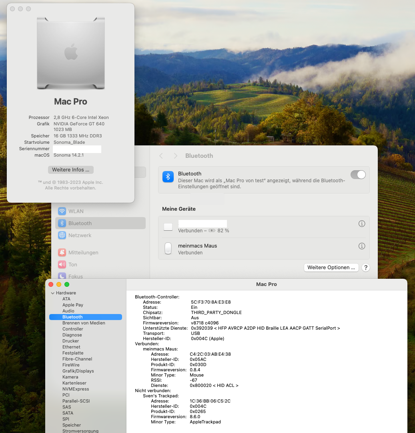Select Audio in hardware list
This screenshot has height=433, width=415.
click(x=68, y=311)
